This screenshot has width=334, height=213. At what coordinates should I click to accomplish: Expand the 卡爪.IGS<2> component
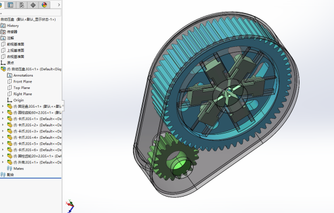tap(3, 125)
